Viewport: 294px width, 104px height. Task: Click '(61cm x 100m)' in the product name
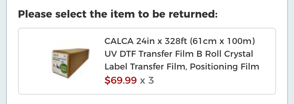222,41
